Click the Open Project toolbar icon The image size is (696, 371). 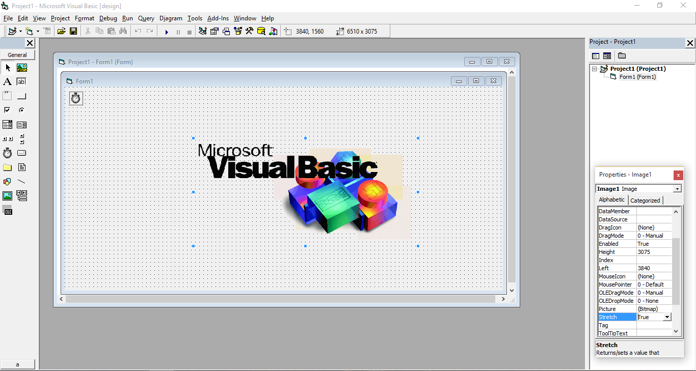pyautogui.click(x=62, y=32)
